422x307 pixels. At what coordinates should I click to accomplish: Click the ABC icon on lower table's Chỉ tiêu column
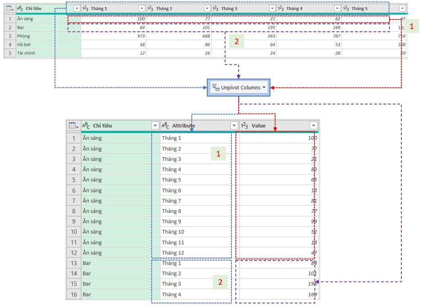coord(85,126)
